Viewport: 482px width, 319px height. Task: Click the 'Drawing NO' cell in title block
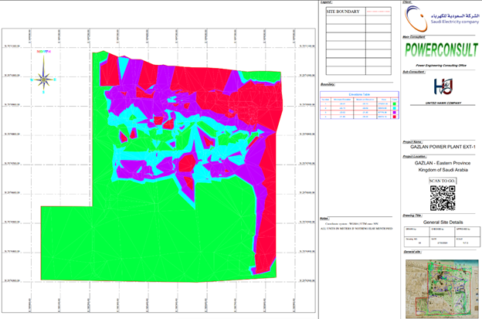[x=416, y=241]
